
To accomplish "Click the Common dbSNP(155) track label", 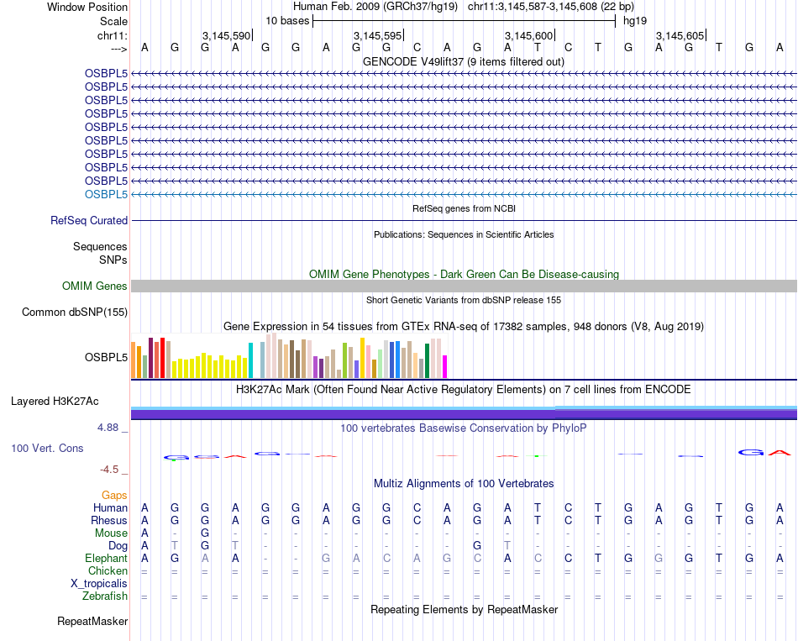I will (x=74, y=313).
